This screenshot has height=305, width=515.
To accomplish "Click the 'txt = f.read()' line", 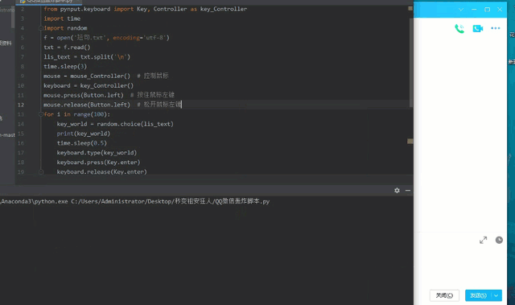I will click(67, 47).
